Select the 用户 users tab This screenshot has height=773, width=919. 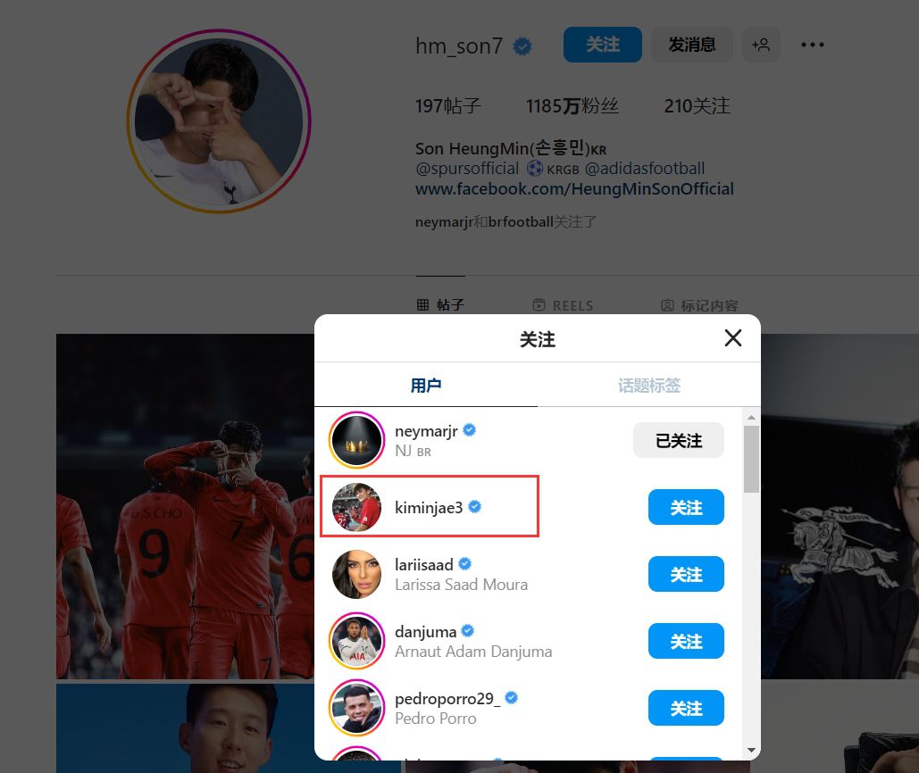(x=426, y=386)
